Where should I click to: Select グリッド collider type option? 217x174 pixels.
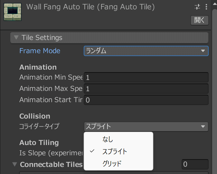point(112,163)
